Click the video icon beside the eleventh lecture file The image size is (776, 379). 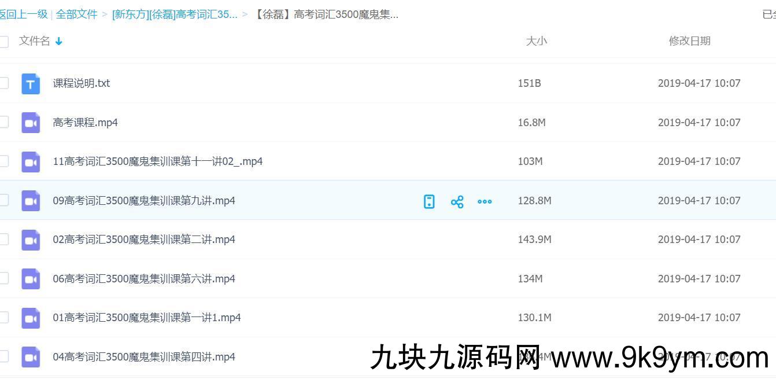(x=31, y=161)
